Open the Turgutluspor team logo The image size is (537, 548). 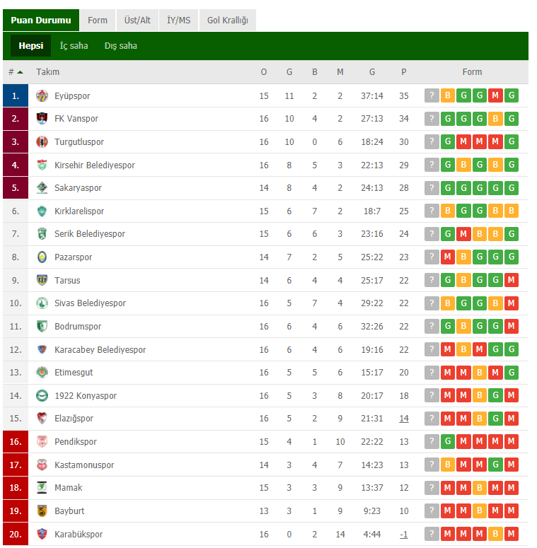[42, 142]
